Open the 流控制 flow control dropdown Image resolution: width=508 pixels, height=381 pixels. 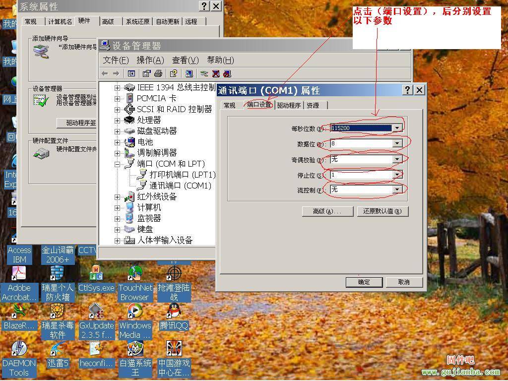coord(397,190)
